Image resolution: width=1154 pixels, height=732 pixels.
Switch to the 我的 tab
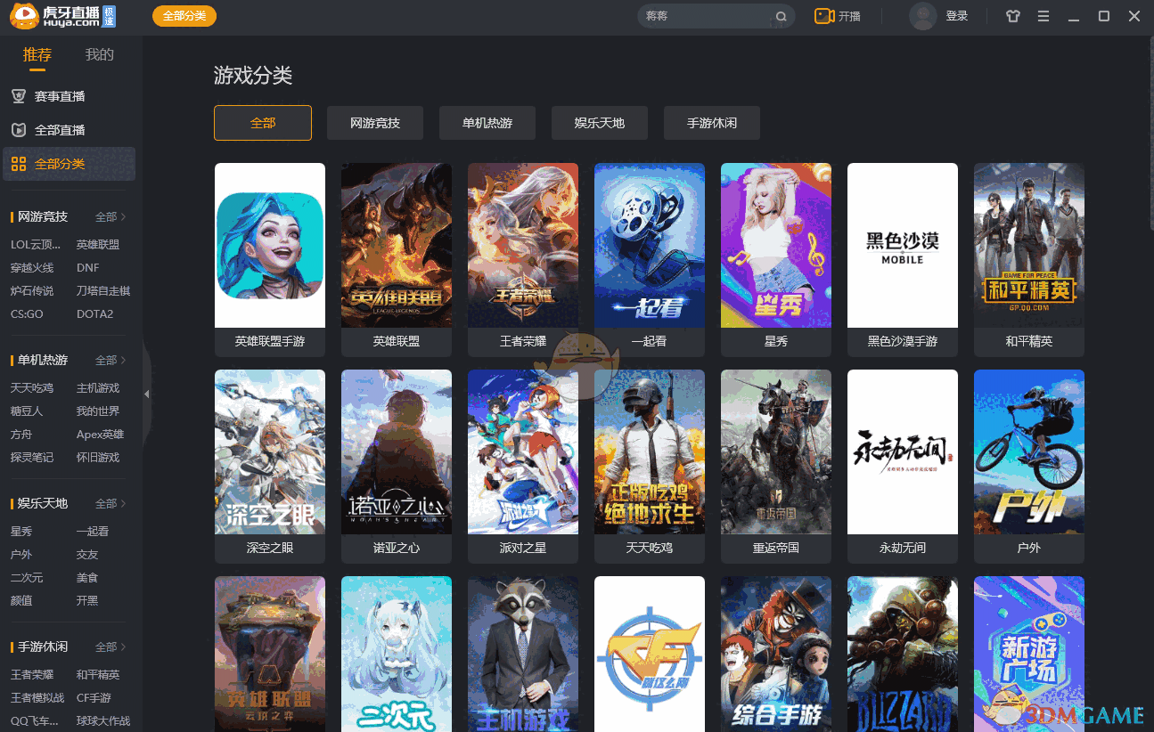(x=99, y=54)
